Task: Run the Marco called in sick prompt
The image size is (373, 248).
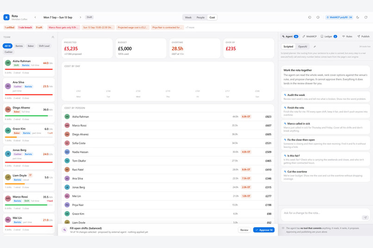Action: tap(325, 127)
